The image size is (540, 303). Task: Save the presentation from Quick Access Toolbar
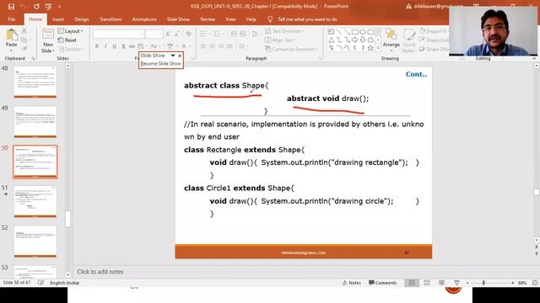pyautogui.click(x=11, y=7)
